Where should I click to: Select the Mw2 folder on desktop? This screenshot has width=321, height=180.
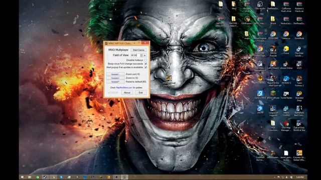234,5
